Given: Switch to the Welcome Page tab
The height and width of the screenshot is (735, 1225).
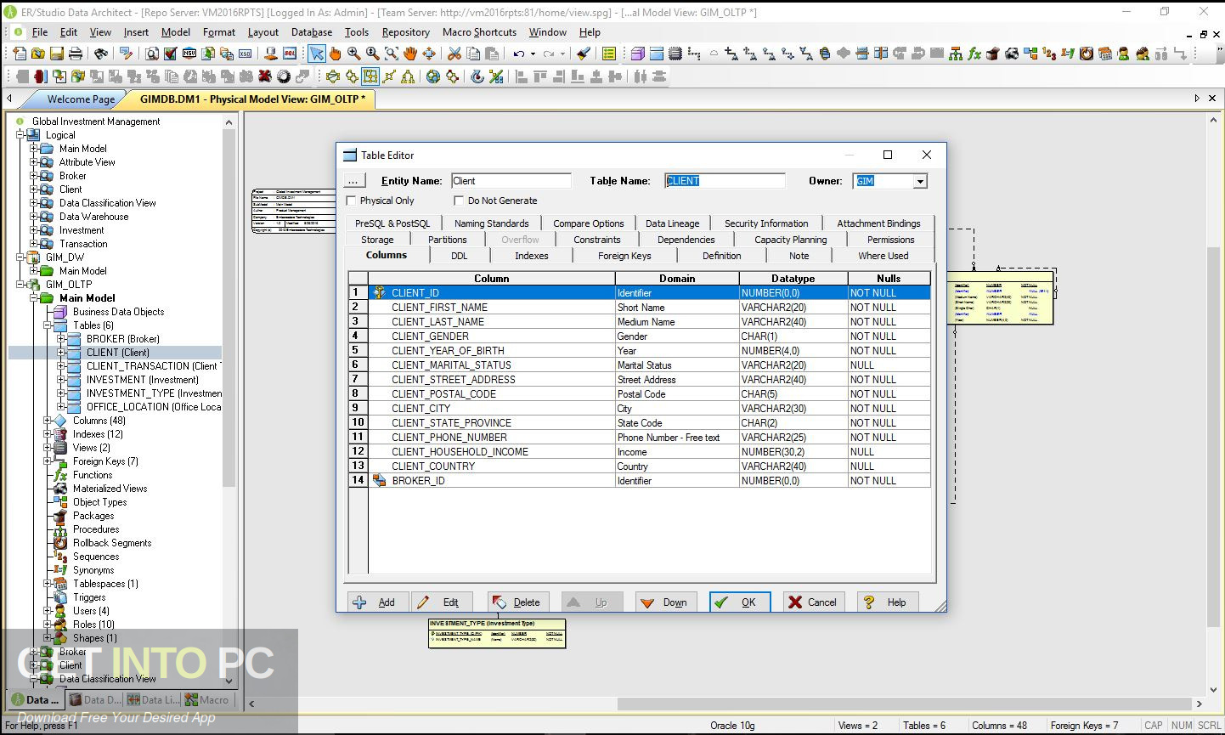Looking at the screenshot, I should 81,99.
